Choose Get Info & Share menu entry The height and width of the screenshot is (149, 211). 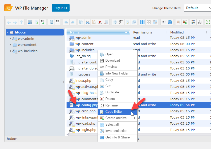pyautogui.click(x=118, y=137)
